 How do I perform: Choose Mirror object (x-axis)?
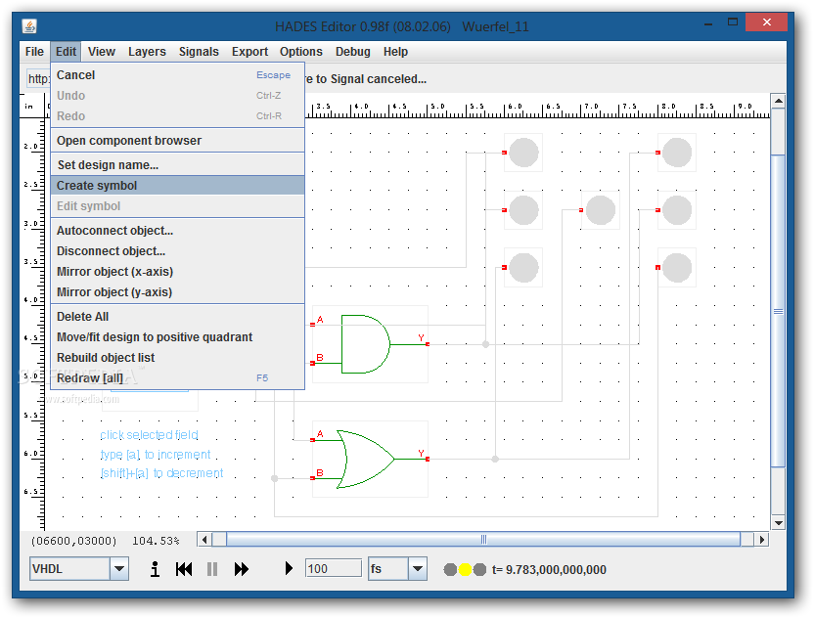(x=177, y=272)
